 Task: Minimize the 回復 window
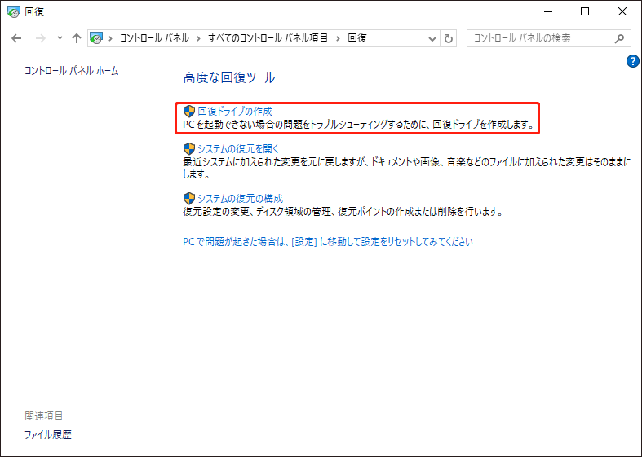tap(548, 12)
